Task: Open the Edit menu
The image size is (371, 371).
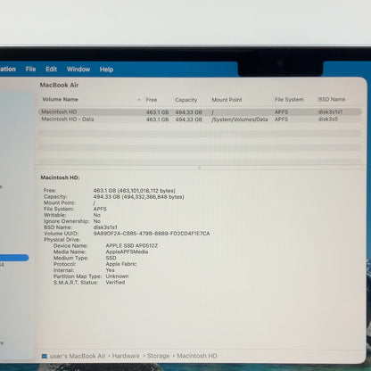Action: point(51,70)
